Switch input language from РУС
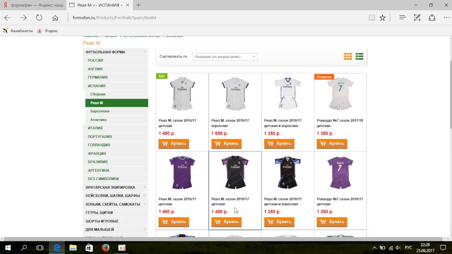The width and height of the screenshot is (452, 254). [408, 248]
